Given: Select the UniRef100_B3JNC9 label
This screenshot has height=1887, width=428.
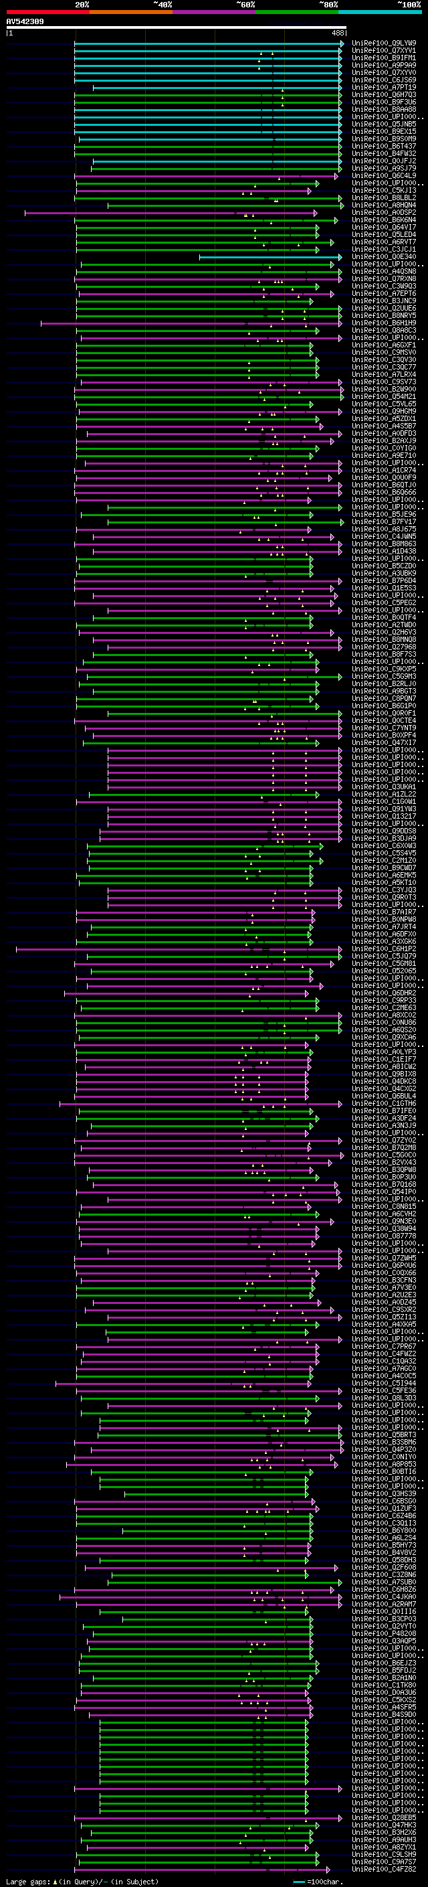Looking at the screenshot, I should [384, 301].
